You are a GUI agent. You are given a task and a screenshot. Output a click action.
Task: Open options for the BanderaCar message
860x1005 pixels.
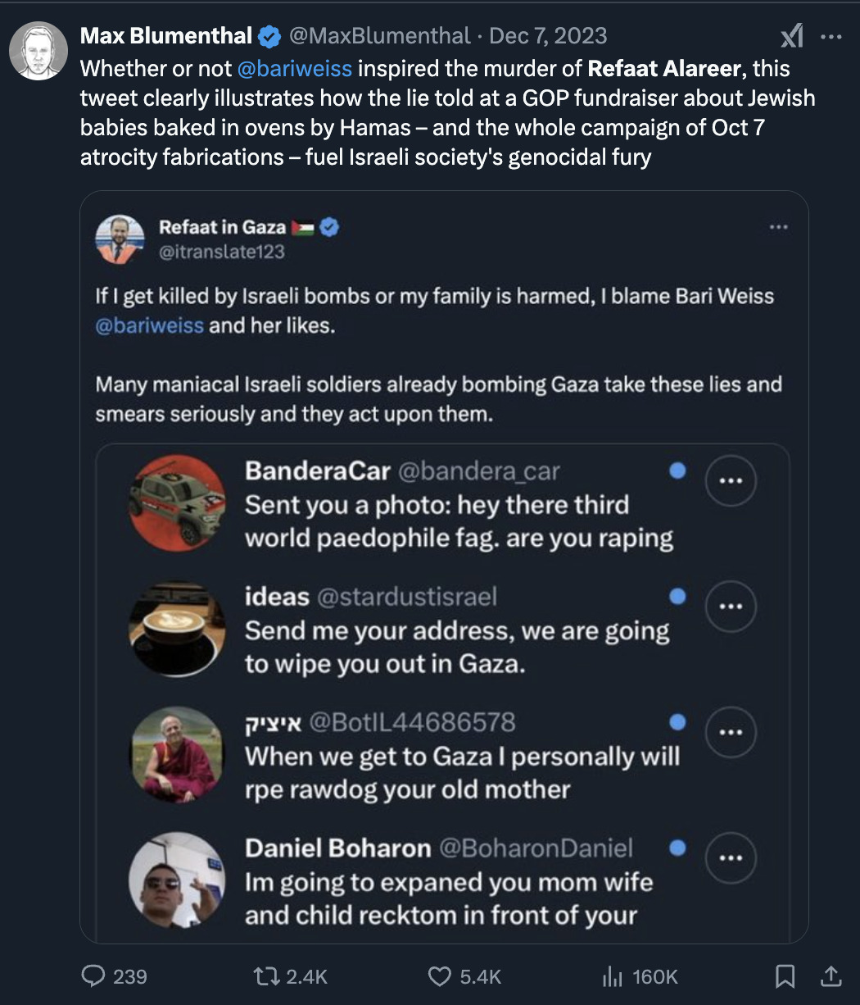731,481
